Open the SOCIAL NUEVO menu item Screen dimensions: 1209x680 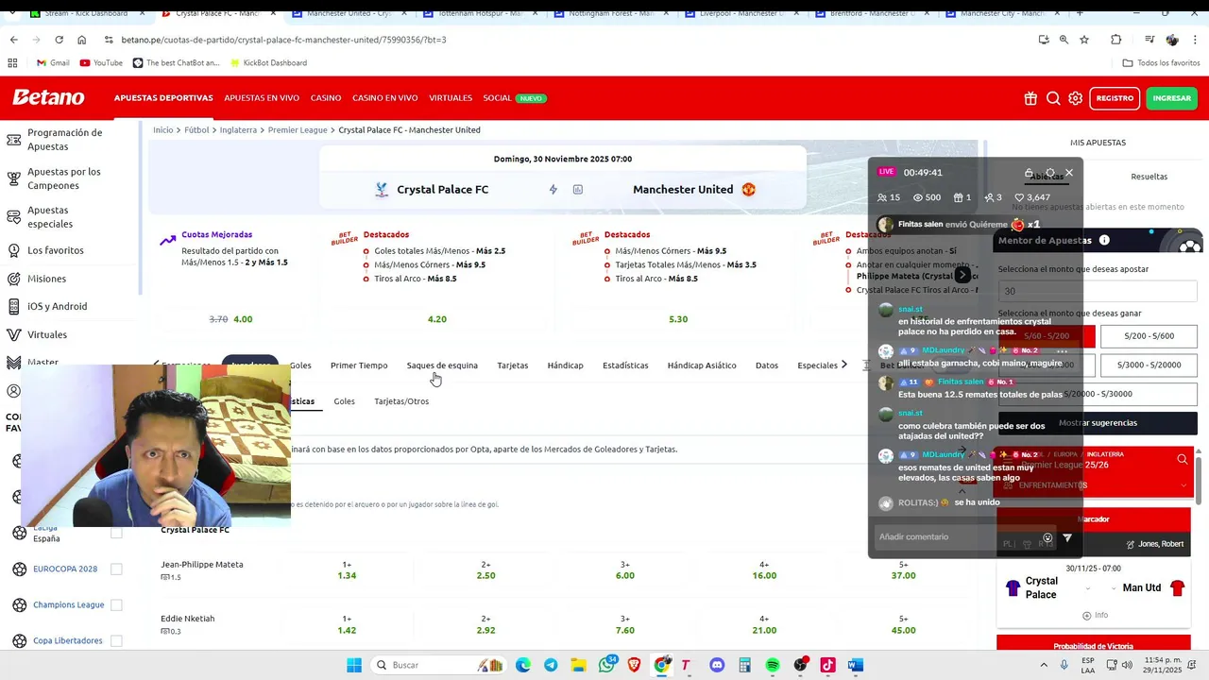515,98
